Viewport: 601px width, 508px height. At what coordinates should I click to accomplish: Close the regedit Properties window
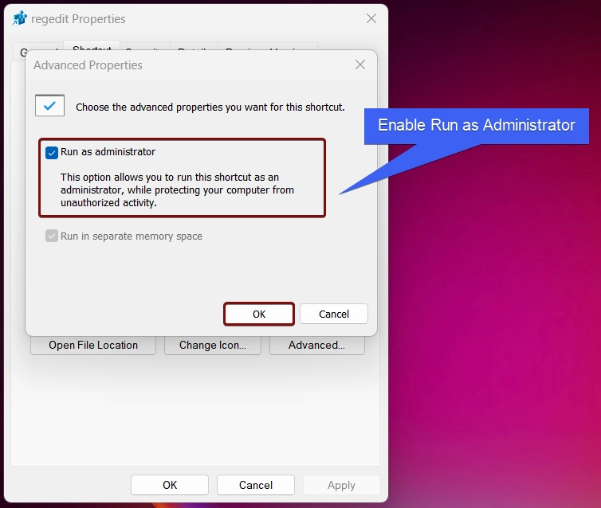tap(371, 18)
